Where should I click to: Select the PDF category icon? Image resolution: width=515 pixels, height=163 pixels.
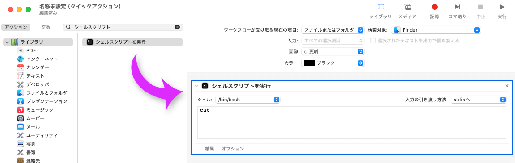click(x=21, y=50)
